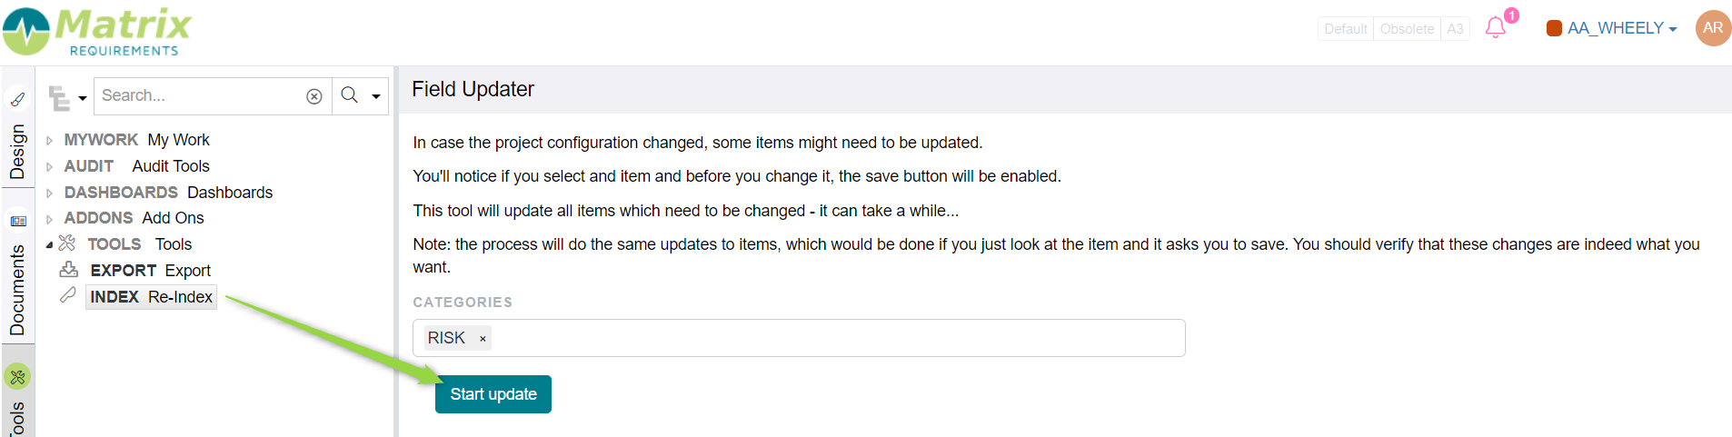Click the green Tools icon in sidebar
The height and width of the screenshot is (437, 1732).
coord(17,376)
